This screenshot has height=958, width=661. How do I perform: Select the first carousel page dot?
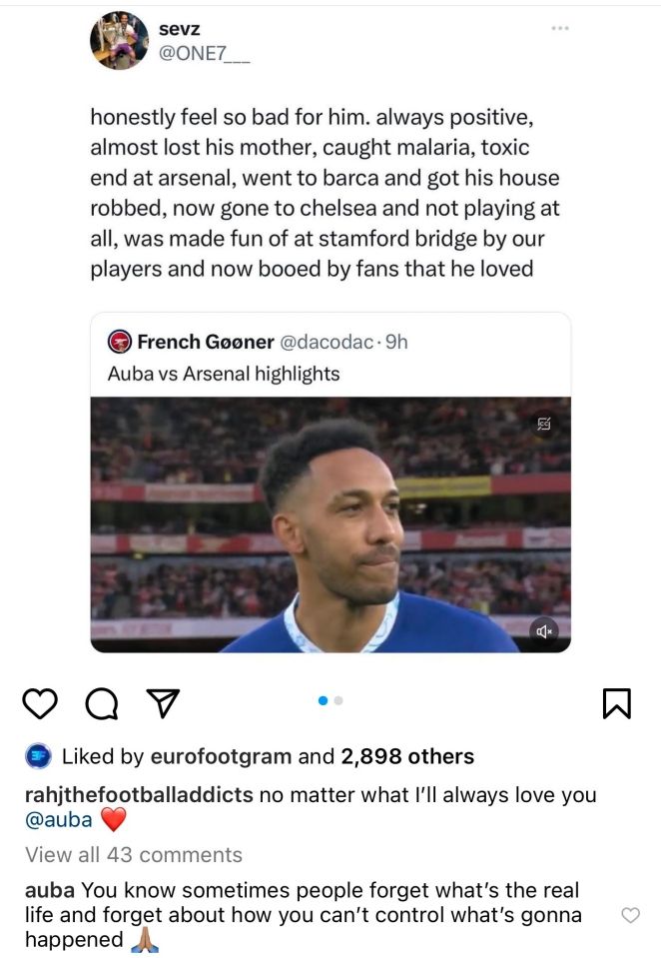(x=323, y=701)
